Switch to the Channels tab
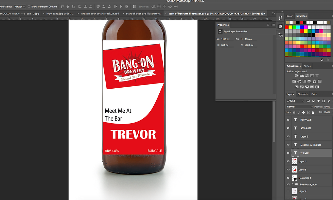The height and width of the screenshot is (200, 333). [302, 94]
